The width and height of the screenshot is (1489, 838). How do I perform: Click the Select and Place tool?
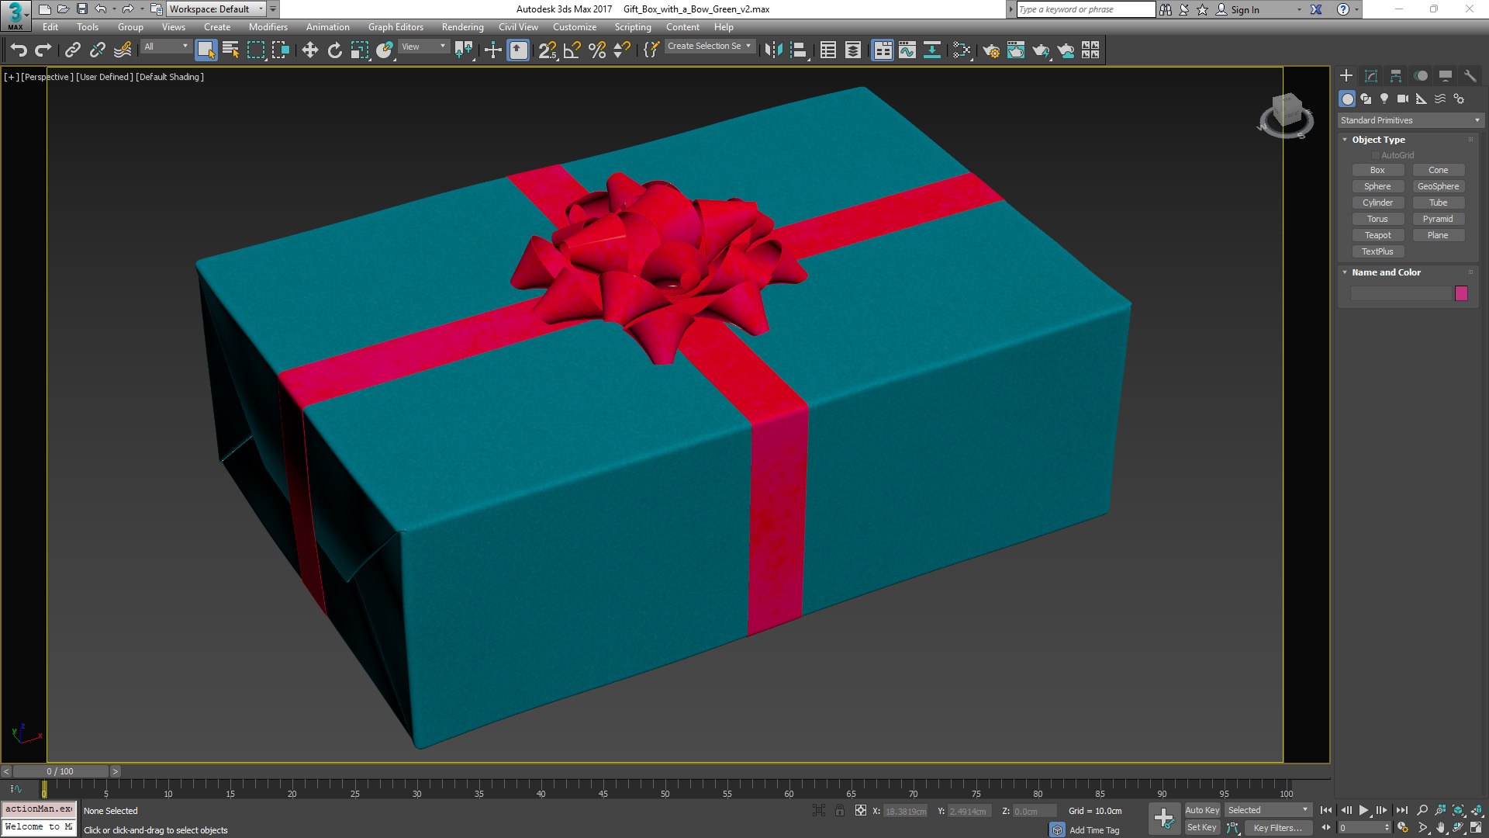pyautogui.click(x=385, y=50)
